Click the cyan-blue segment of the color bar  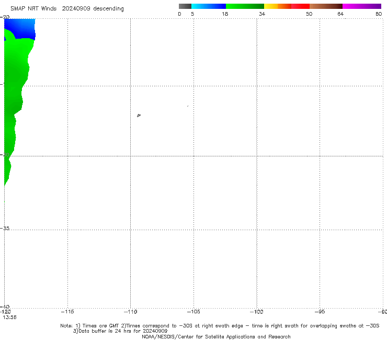click(x=209, y=6)
